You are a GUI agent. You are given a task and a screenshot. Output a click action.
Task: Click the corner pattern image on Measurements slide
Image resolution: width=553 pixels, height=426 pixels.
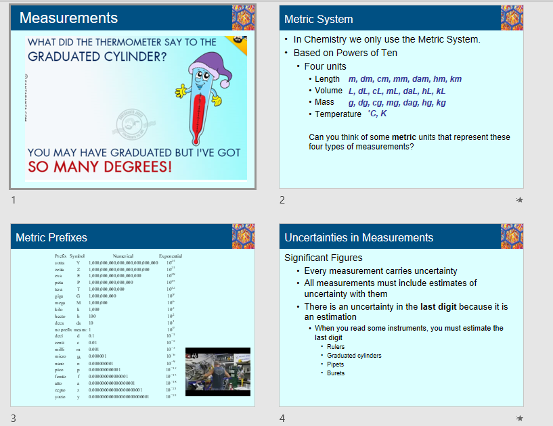(x=243, y=18)
